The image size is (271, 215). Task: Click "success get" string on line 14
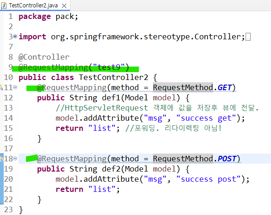[x=206, y=118]
